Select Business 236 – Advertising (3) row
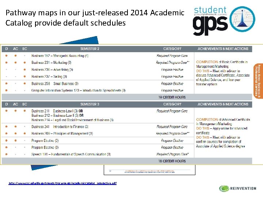This screenshot has width=263, height=197. point(98,70)
